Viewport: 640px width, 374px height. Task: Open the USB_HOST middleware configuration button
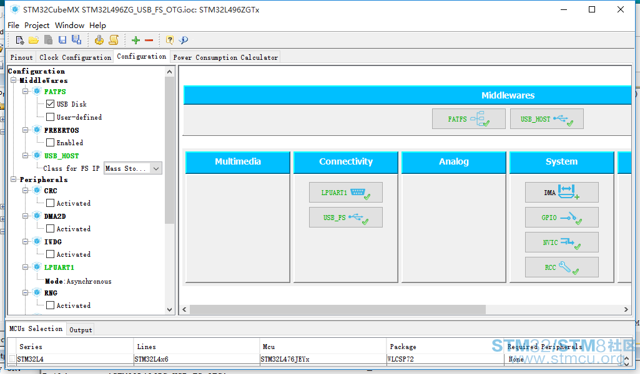(x=546, y=118)
